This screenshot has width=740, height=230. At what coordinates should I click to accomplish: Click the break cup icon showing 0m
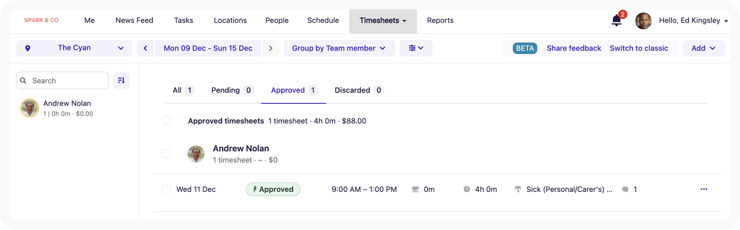pos(416,190)
